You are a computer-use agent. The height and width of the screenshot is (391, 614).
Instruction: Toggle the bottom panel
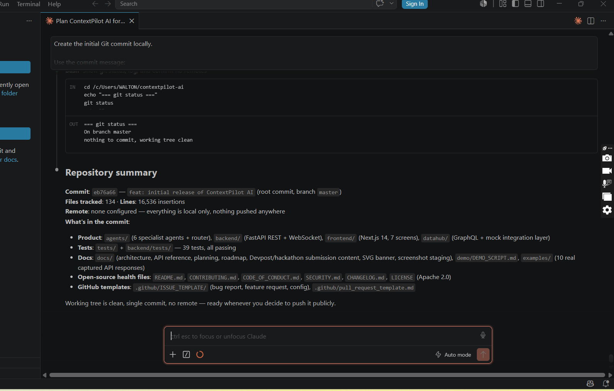pos(528,4)
